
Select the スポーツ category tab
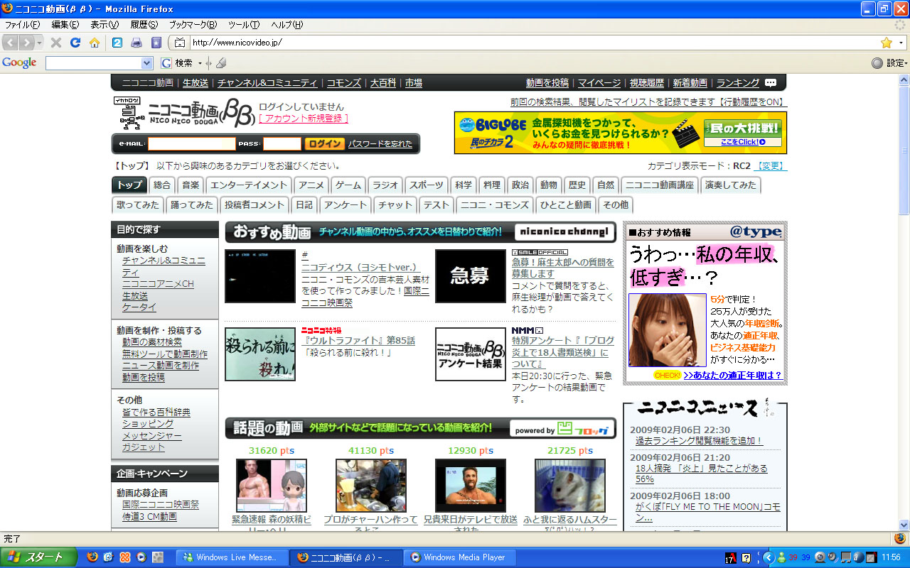(427, 185)
